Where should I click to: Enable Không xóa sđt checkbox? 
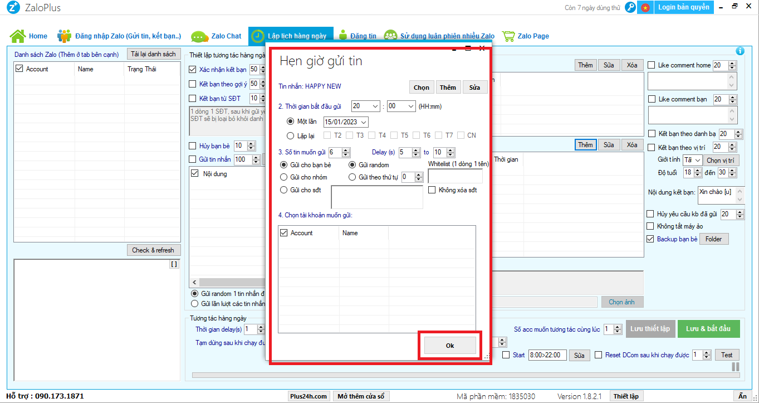coord(432,190)
